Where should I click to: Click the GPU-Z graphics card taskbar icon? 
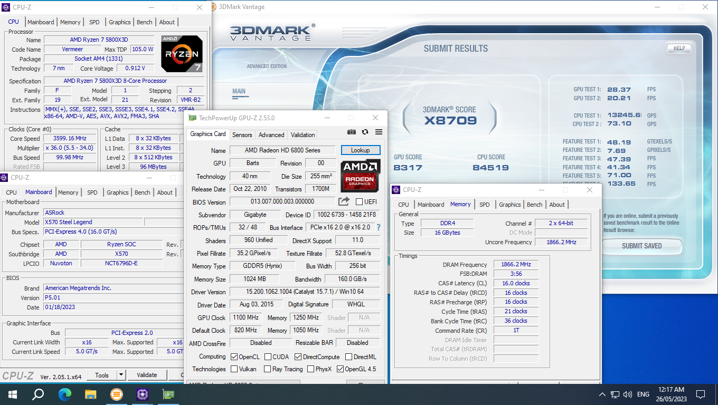coord(168,394)
